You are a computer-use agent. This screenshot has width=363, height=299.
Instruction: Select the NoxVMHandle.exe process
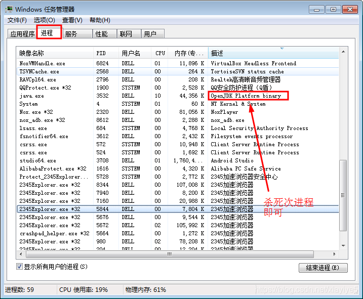[x=178, y=63]
